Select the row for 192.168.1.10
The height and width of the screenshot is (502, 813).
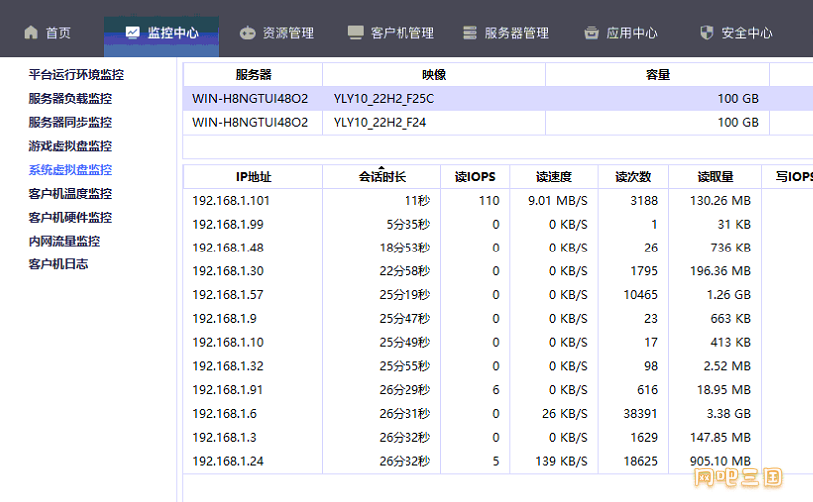[x=497, y=343]
